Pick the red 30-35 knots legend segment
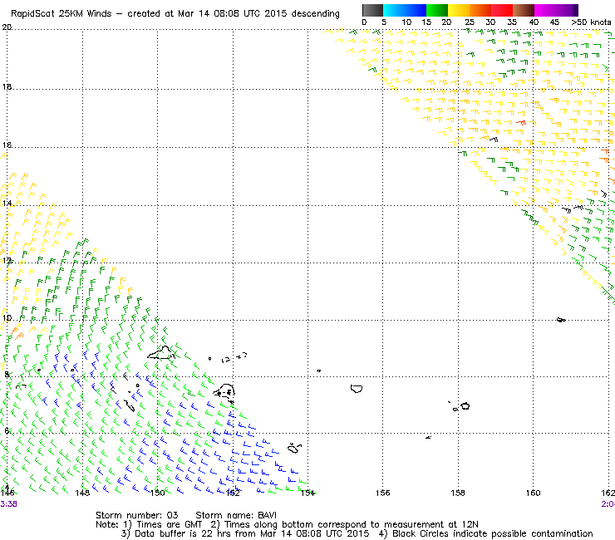Screen dimensions: 615x540 [x=502, y=10]
